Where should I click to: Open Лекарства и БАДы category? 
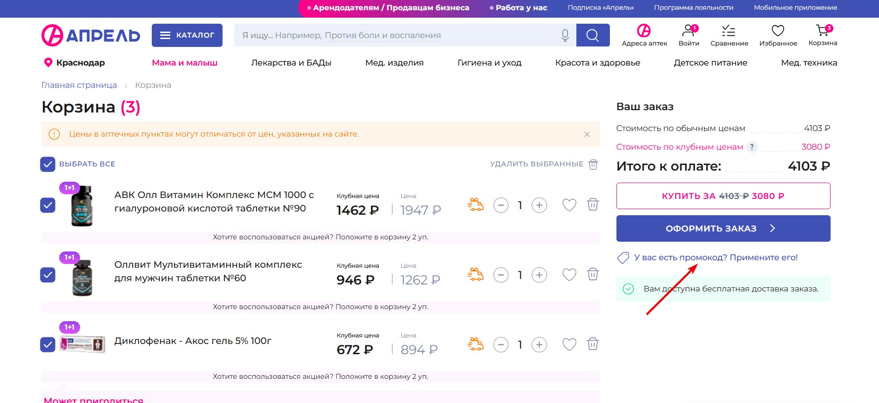coord(291,62)
